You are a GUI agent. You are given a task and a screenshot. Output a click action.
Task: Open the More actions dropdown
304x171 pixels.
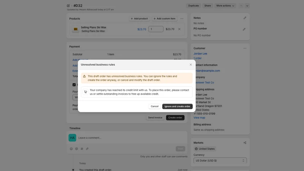[x=225, y=6]
